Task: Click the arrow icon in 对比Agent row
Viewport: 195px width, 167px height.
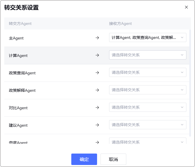Action: coord(97,108)
